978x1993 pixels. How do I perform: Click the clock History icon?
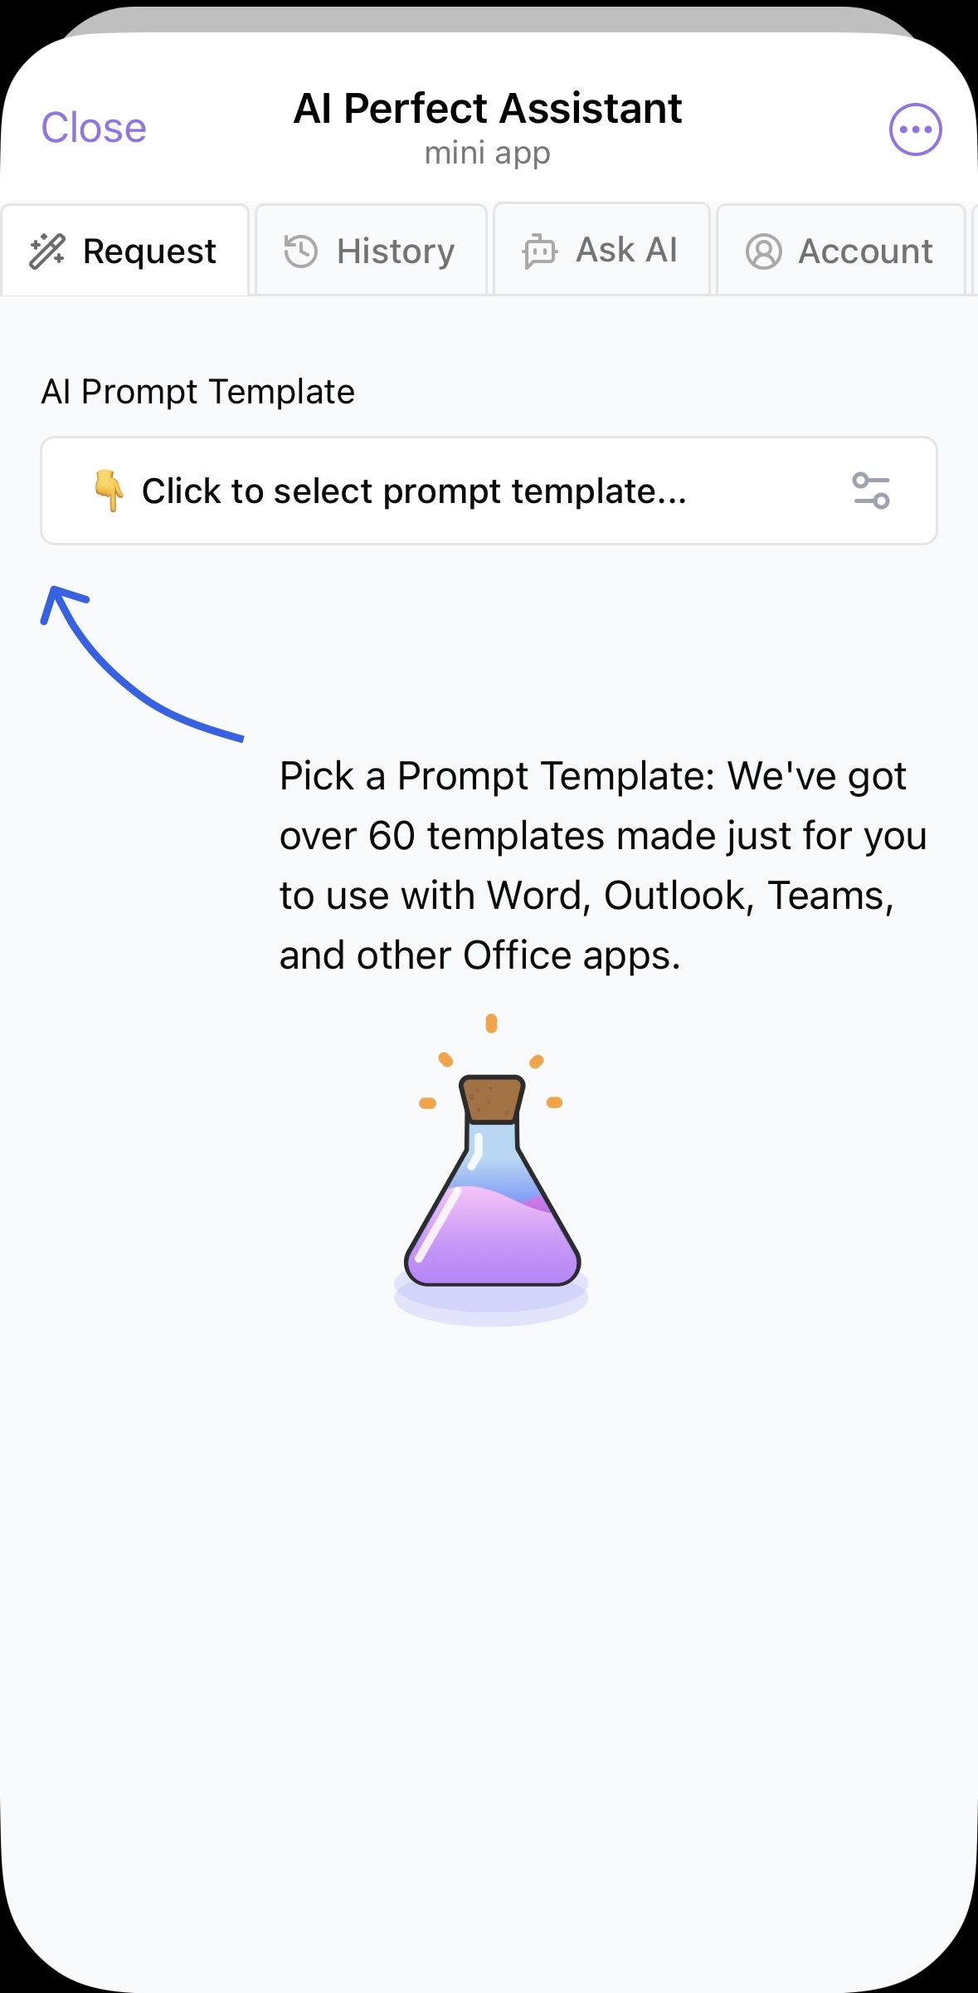click(x=301, y=251)
